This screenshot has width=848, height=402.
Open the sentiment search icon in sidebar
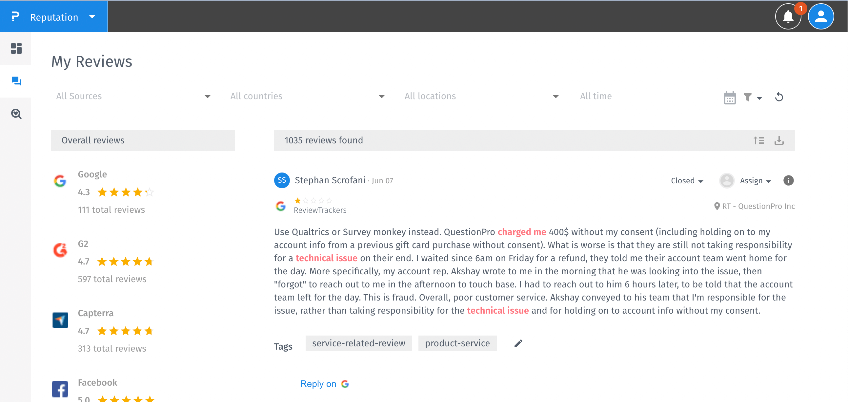pos(16,114)
